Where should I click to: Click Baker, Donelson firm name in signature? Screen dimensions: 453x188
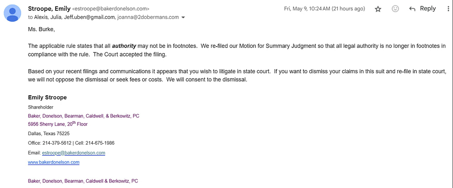tap(83, 116)
